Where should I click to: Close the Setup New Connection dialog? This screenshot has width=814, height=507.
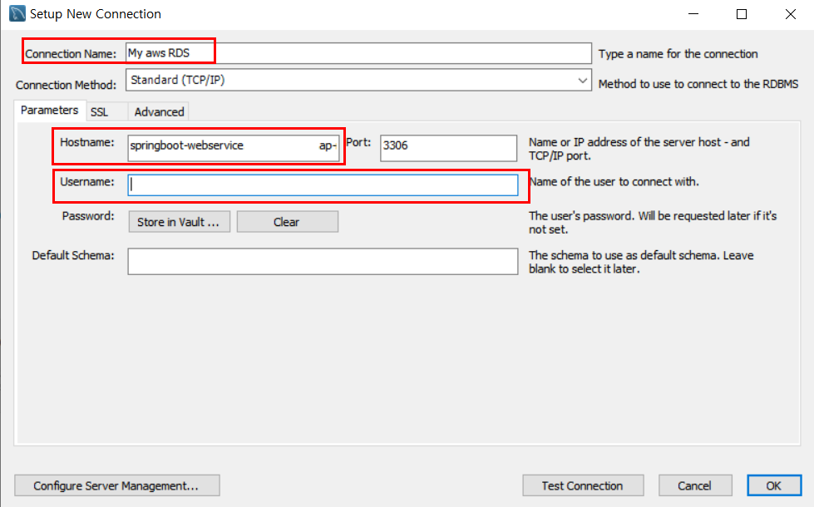pyautogui.click(x=791, y=14)
